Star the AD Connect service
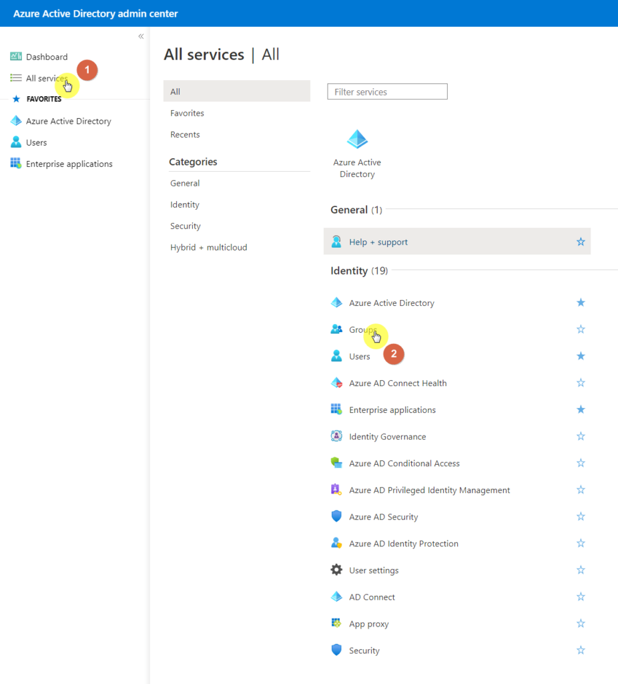This screenshot has width=618, height=684. (581, 596)
